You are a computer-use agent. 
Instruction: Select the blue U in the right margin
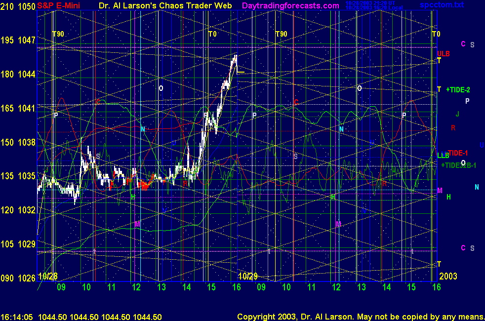pos(482,145)
